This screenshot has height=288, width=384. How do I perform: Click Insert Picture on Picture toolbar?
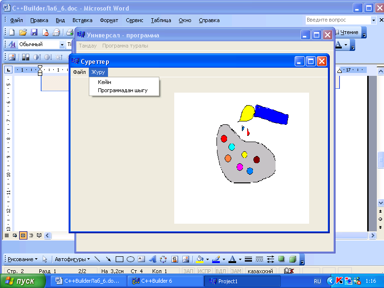12,57
